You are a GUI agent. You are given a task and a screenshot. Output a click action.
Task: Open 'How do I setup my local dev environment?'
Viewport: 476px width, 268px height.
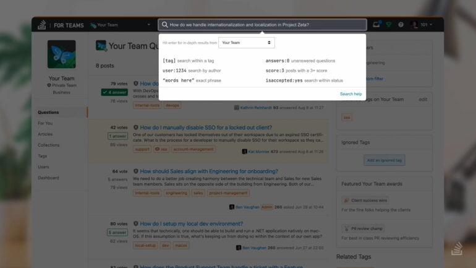point(191,224)
